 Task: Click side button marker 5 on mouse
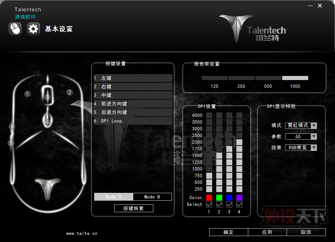click(x=11, y=143)
